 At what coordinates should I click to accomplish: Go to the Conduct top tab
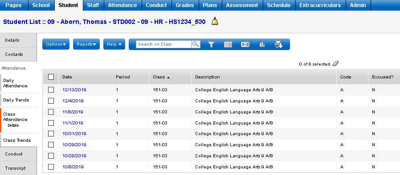pyautogui.click(x=156, y=5)
